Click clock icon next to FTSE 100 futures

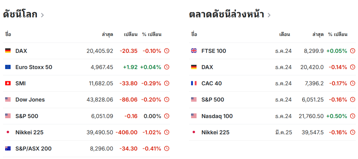pos(353,51)
